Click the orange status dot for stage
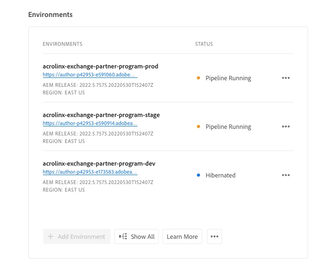318x269 pixels. (x=198, y=127)
